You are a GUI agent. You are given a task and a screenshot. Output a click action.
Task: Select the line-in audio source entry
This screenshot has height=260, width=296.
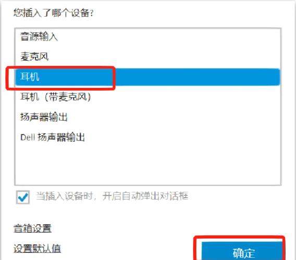click(148, 36)
